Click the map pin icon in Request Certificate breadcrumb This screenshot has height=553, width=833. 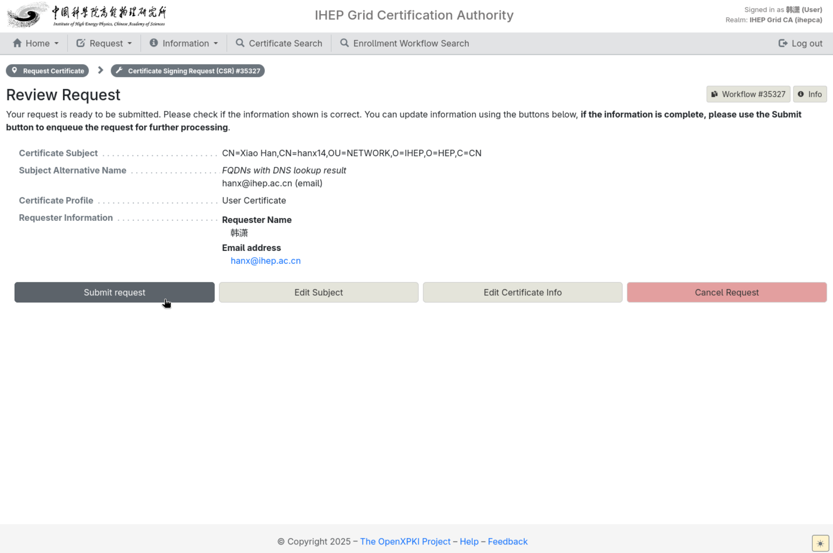pos(15,71)
